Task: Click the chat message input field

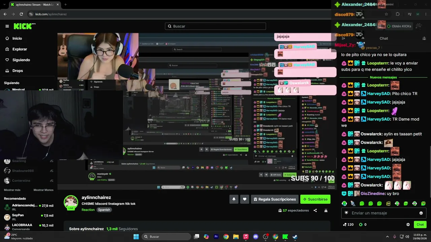Action: (384, 213)
